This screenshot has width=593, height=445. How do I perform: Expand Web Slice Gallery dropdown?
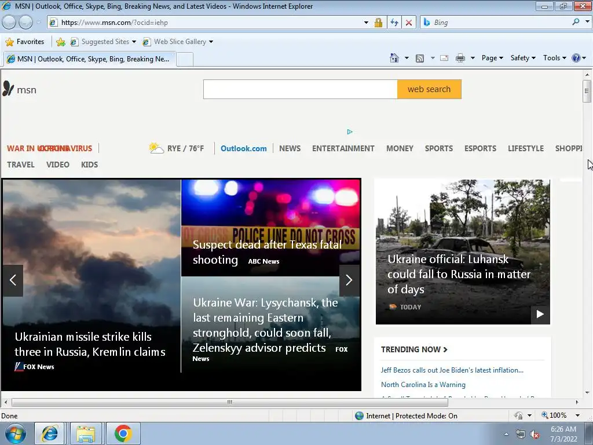[x=211, y=42]
